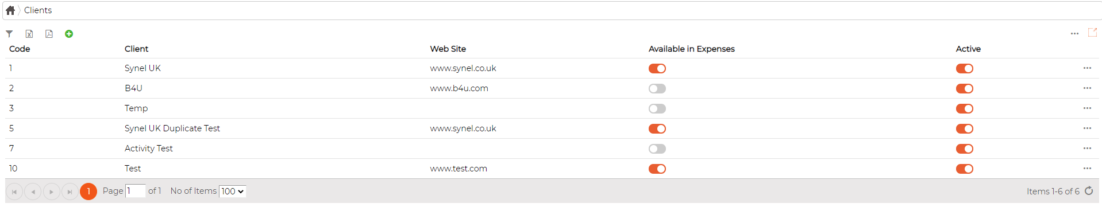Add a new client with green plus

point(69,34)
